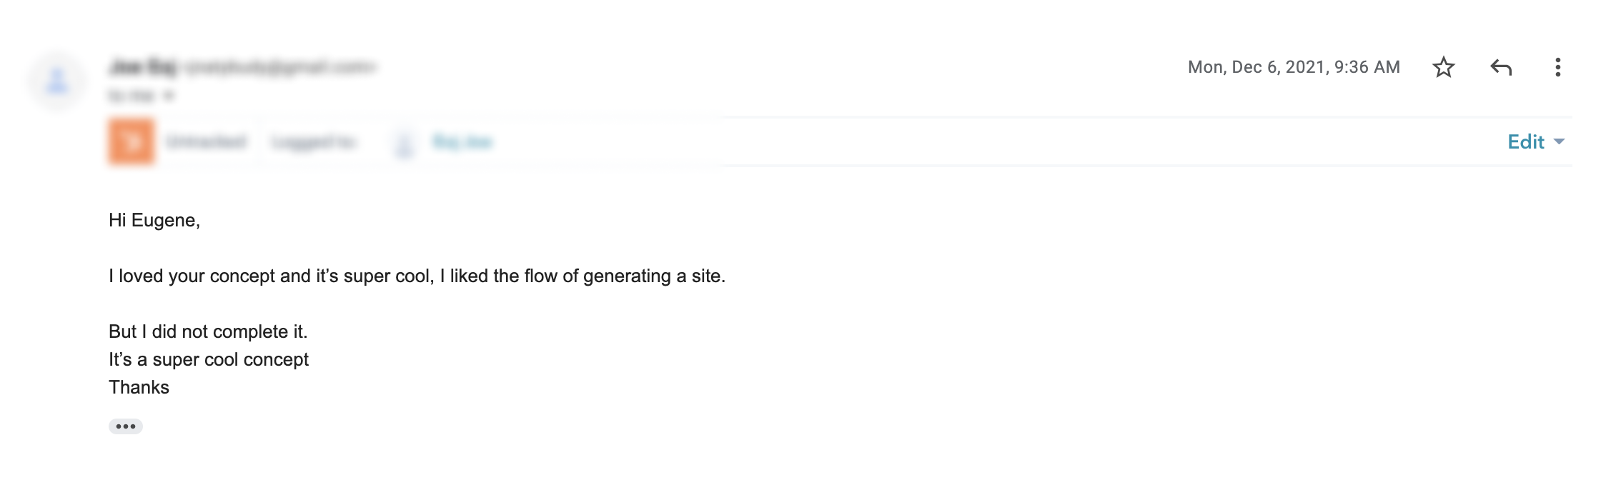Click the "Hi Eugene," greeting line

(x=154, y=220)
